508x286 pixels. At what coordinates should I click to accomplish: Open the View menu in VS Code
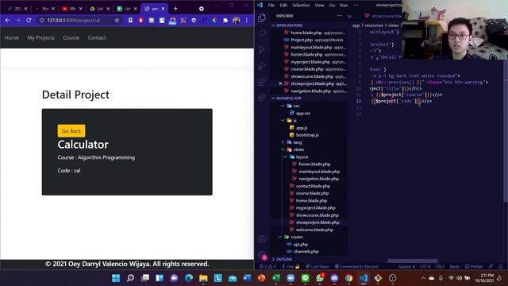click(319, 6)
